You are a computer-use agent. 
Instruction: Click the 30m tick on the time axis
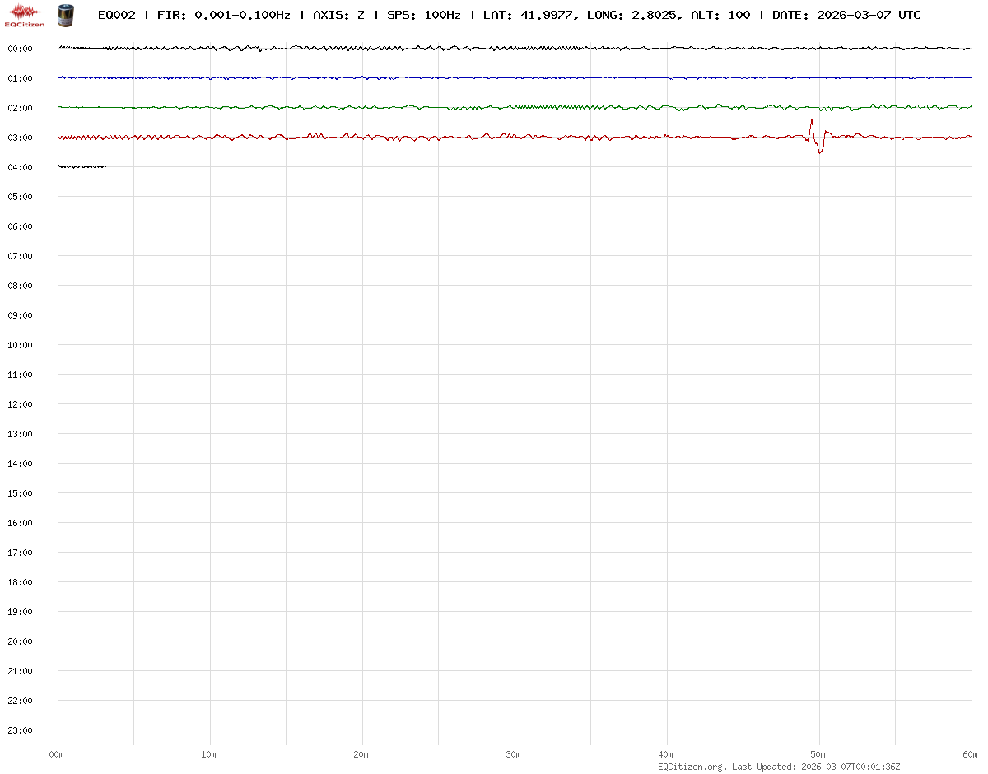(x=514, y=754)
